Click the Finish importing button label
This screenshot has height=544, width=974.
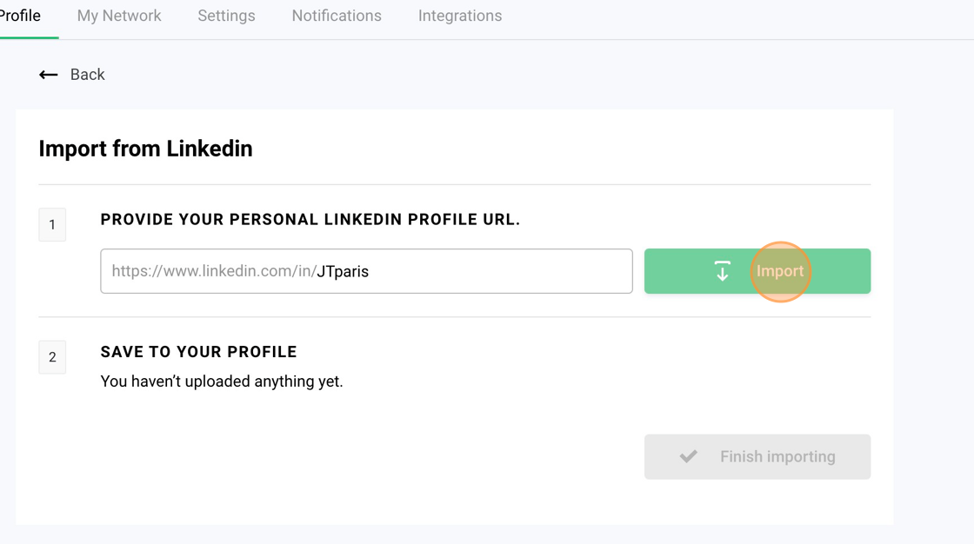[777, 456]
